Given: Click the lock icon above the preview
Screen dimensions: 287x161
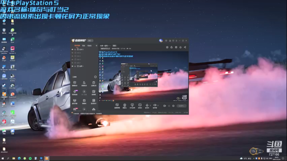Looking at the screenshot, I should pos(171,47).
